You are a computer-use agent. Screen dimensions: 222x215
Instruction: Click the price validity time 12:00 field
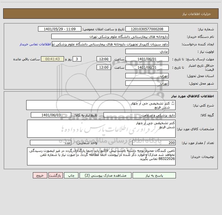click(104, 67)
